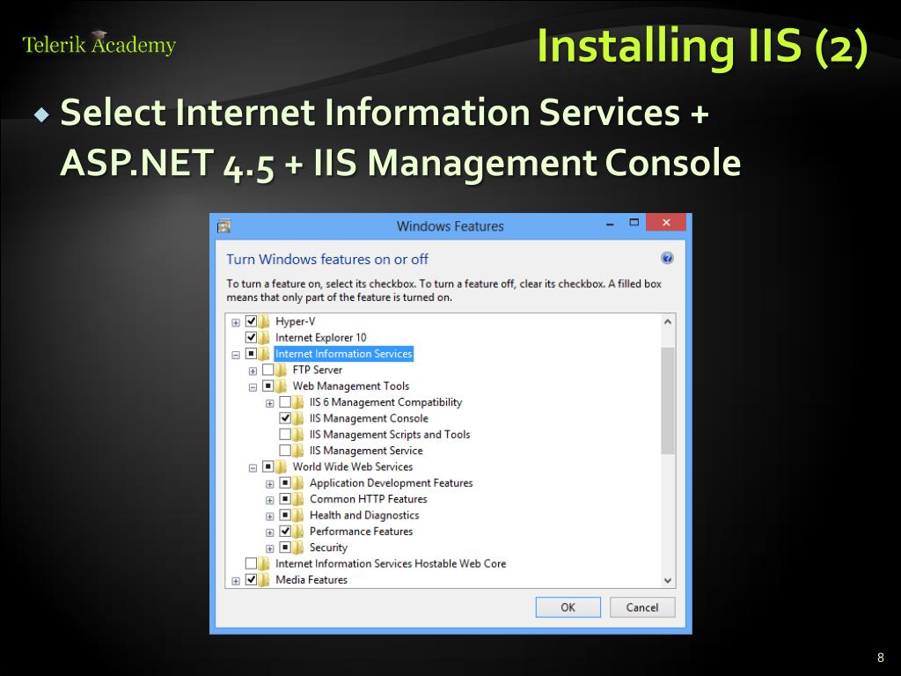Select the Media Features label
The width and height of the screenshot is (901, 676).
pyautogui.click(x=311, y=579)
